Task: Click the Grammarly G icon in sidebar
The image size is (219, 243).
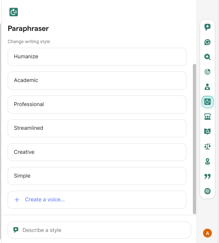Action: click(207, 42)
